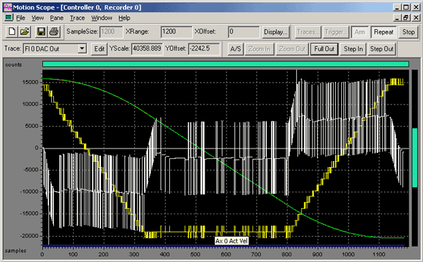Minimize the inner document window
Screen dimensions: 423x262
(397, 18)
